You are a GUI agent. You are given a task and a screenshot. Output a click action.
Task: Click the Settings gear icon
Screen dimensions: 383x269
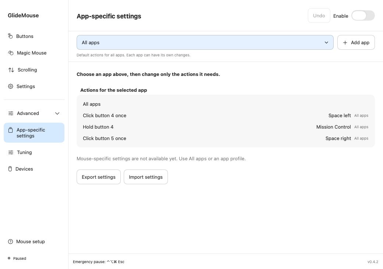point(11,87)
